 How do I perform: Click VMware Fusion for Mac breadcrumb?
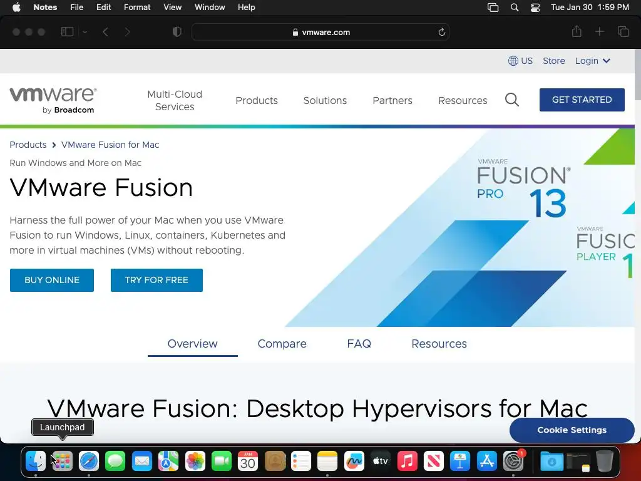(110, 145)
